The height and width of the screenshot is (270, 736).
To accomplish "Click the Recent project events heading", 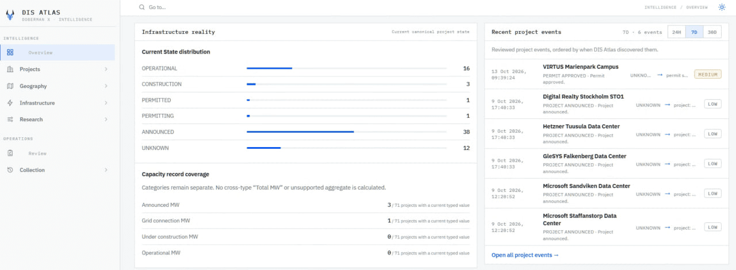I will [526, 32].
